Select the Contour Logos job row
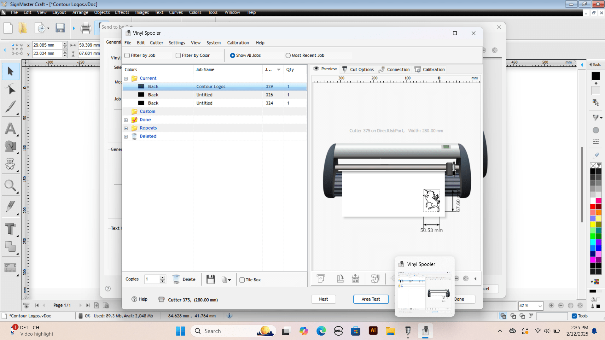The height and width of the screenshot is (340, 605). coord(214,86)
